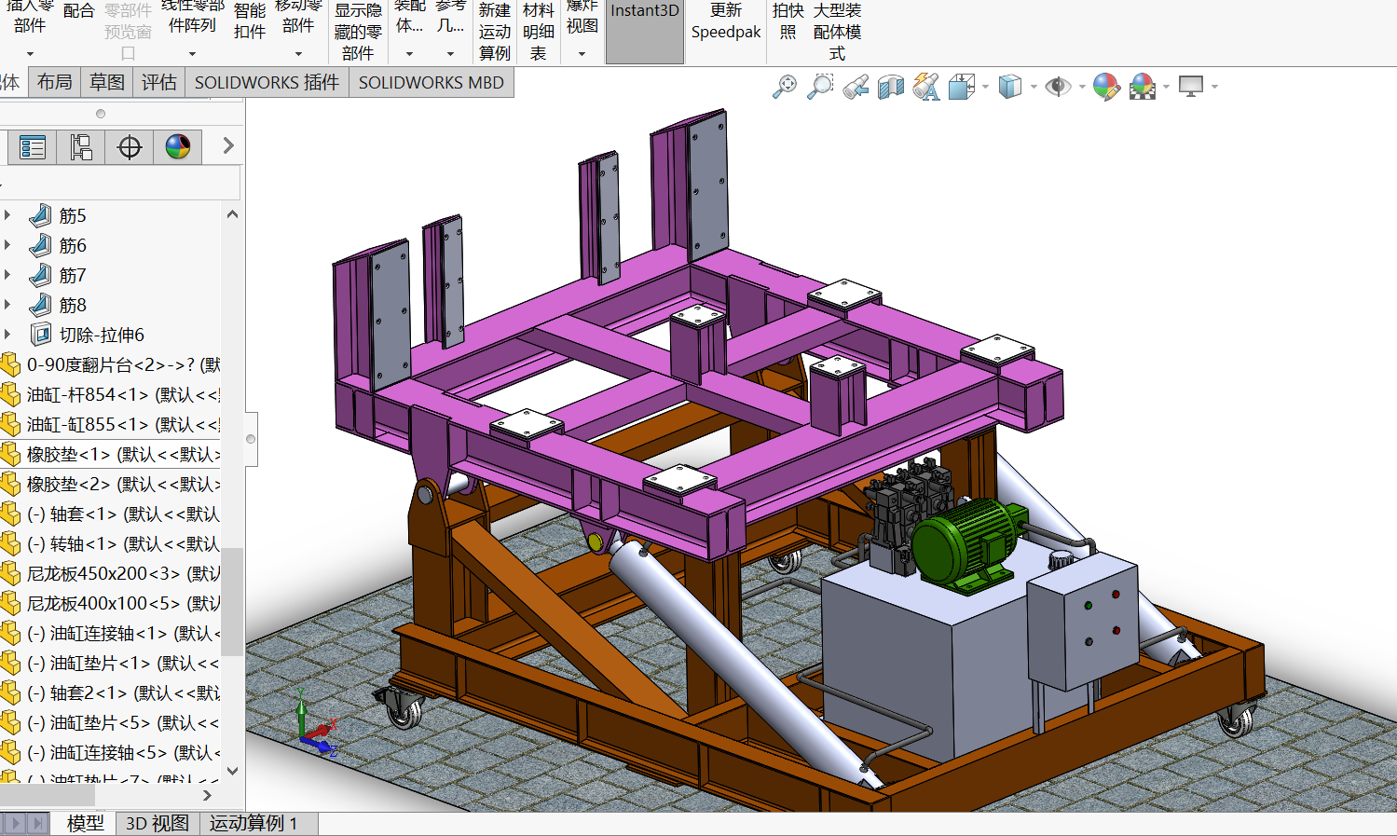Click the feature tree horizontal scroll-right arrow
The width and height of the screenshot is (1397, 836).
coord(207,795)
